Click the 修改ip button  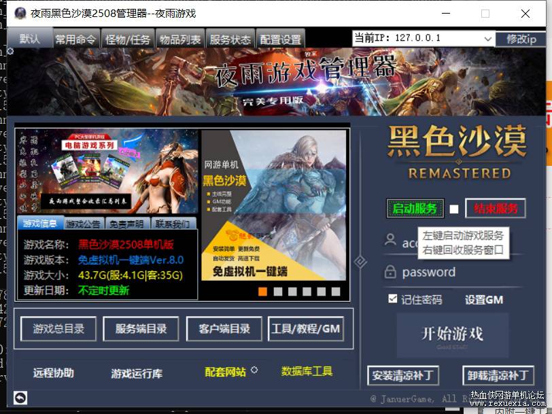tap(521, 39)
